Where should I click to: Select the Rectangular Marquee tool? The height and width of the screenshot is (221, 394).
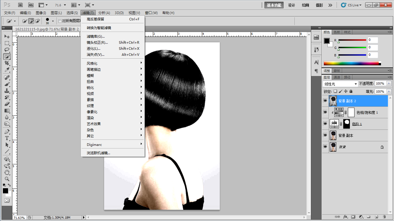(x=7, y=43)
